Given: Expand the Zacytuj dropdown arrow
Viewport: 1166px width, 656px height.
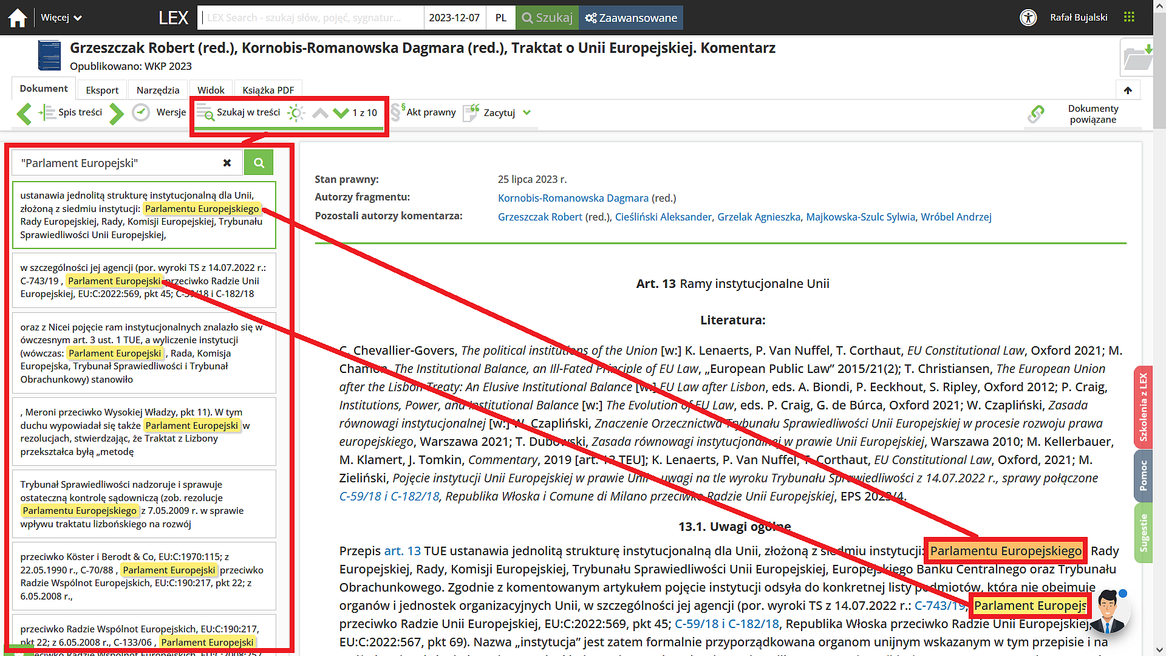Looking at the screenshot, I should click(x=527, y=113).
